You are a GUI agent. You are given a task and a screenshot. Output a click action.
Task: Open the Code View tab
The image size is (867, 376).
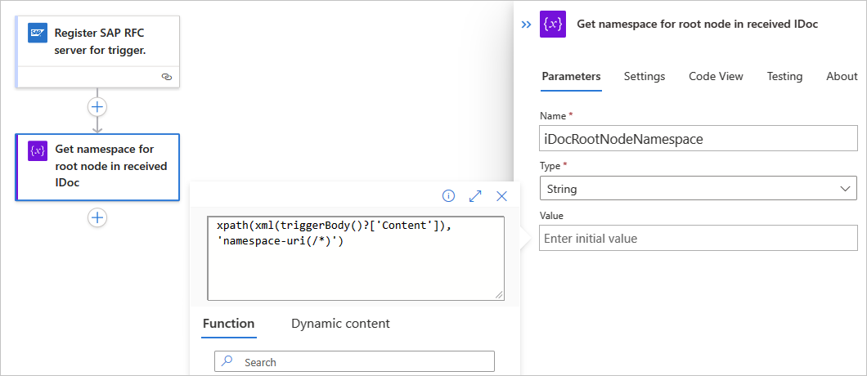point(716,76)
